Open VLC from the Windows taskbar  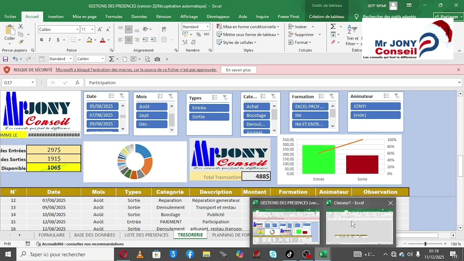pyautogui.click(x=140, y=254)
